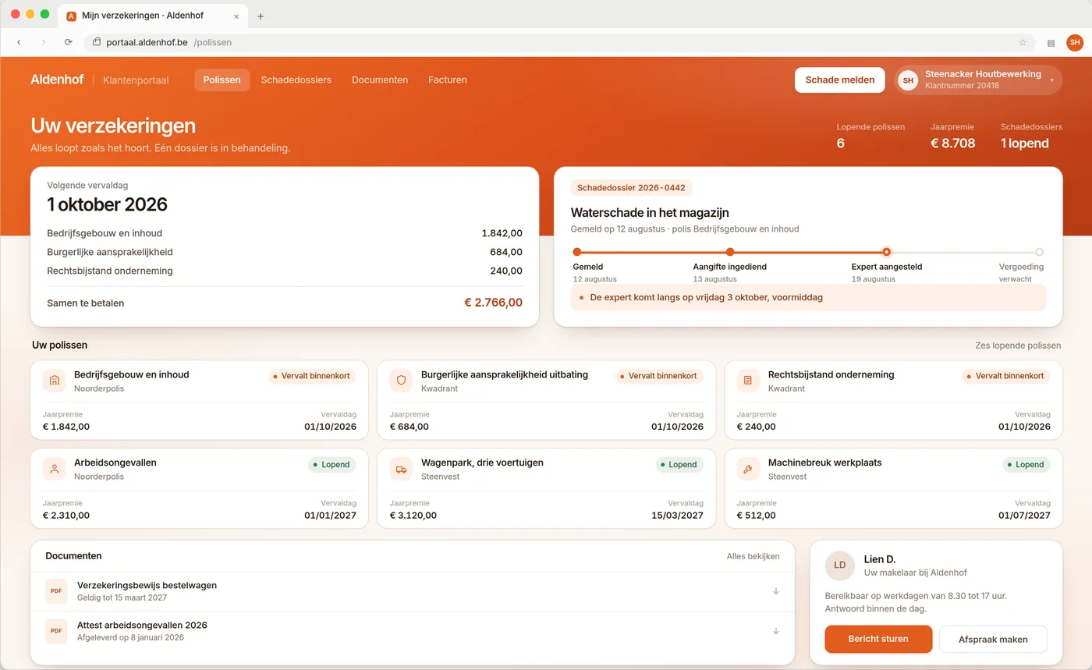Click the browser forward arrow
The image size is (1092, 670).
[44, 42]
